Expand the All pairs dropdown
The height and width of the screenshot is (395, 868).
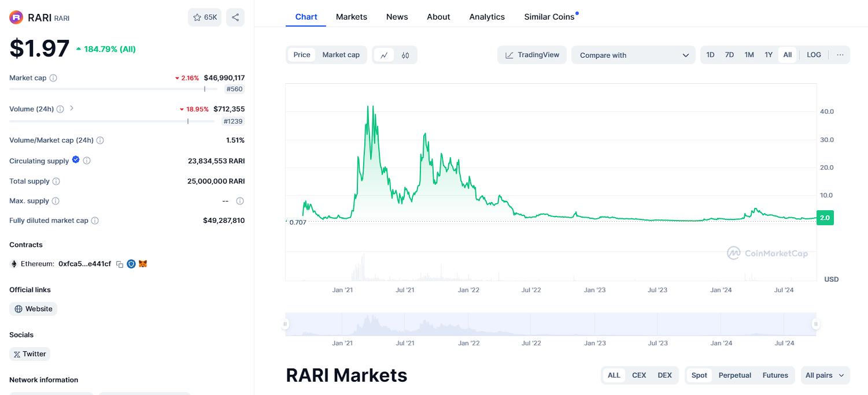tap(824, 375)
